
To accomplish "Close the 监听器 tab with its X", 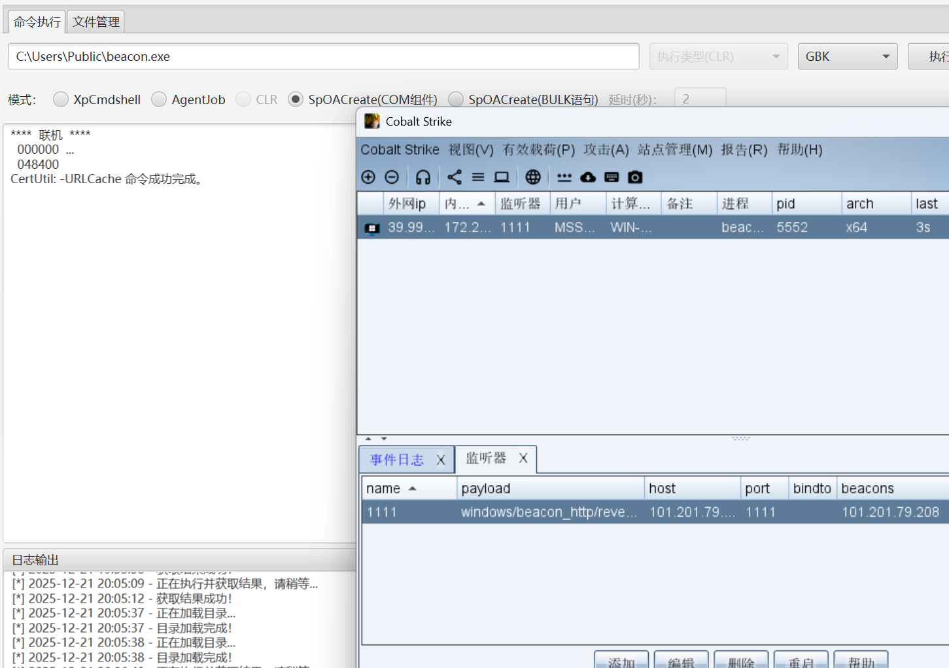I will [523, 458].
